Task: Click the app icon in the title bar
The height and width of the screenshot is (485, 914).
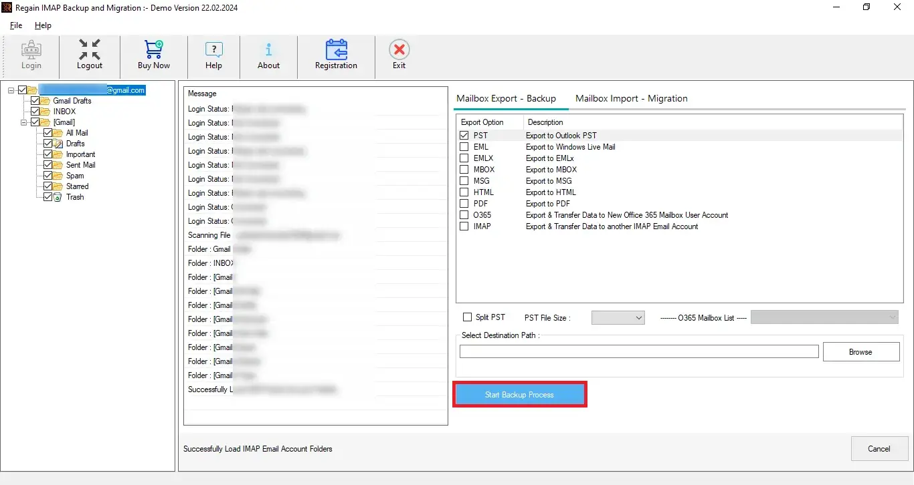Action: 7,7
